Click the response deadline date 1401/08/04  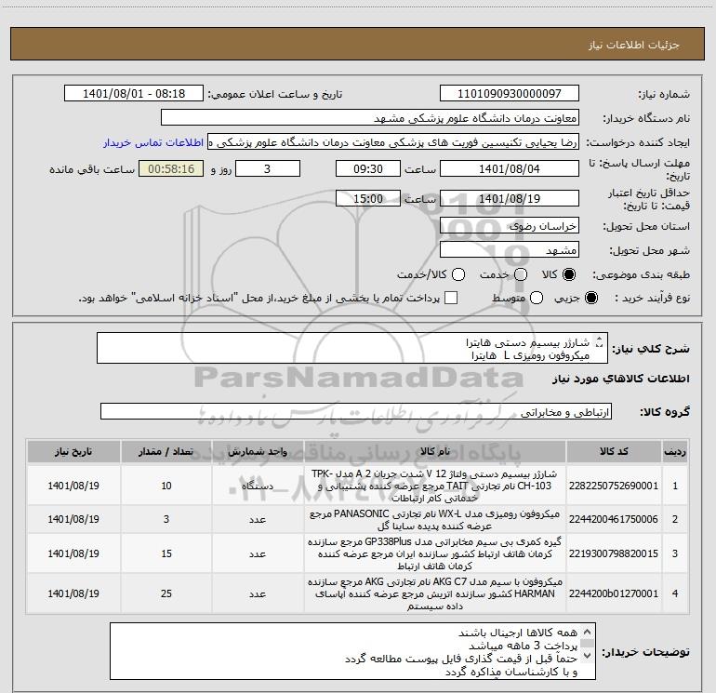pos(510,168)
